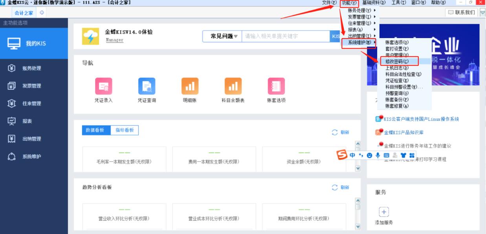This screenshot has height=234, width=486.
Task: Open the shirt skin icon on IME bar
Action: 403,155
